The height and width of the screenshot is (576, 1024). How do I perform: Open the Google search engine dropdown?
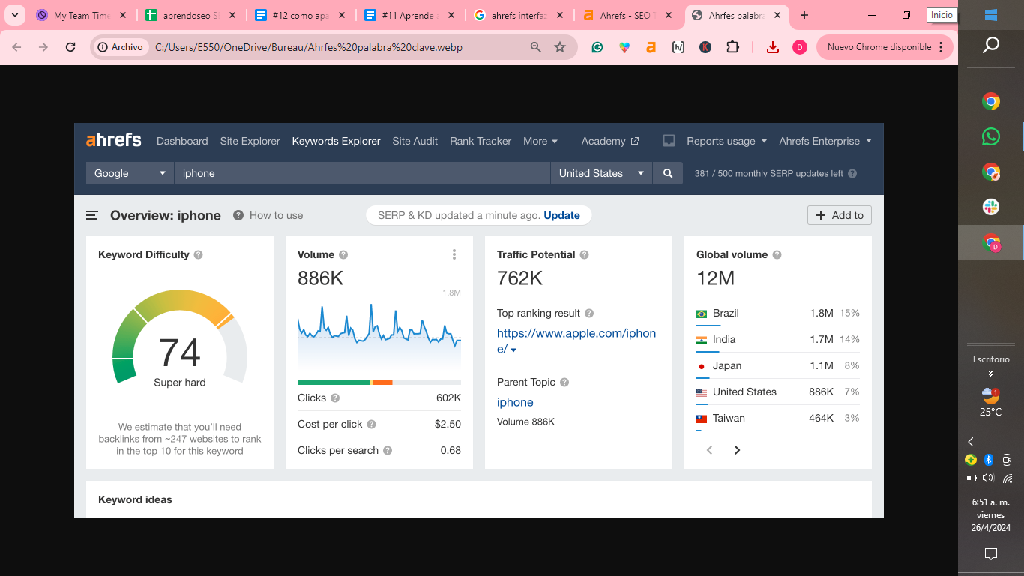tap(130, 173)
